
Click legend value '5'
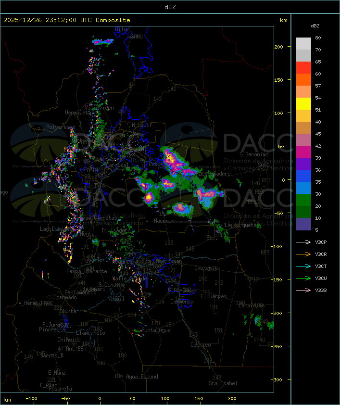[x=317, y=230]
